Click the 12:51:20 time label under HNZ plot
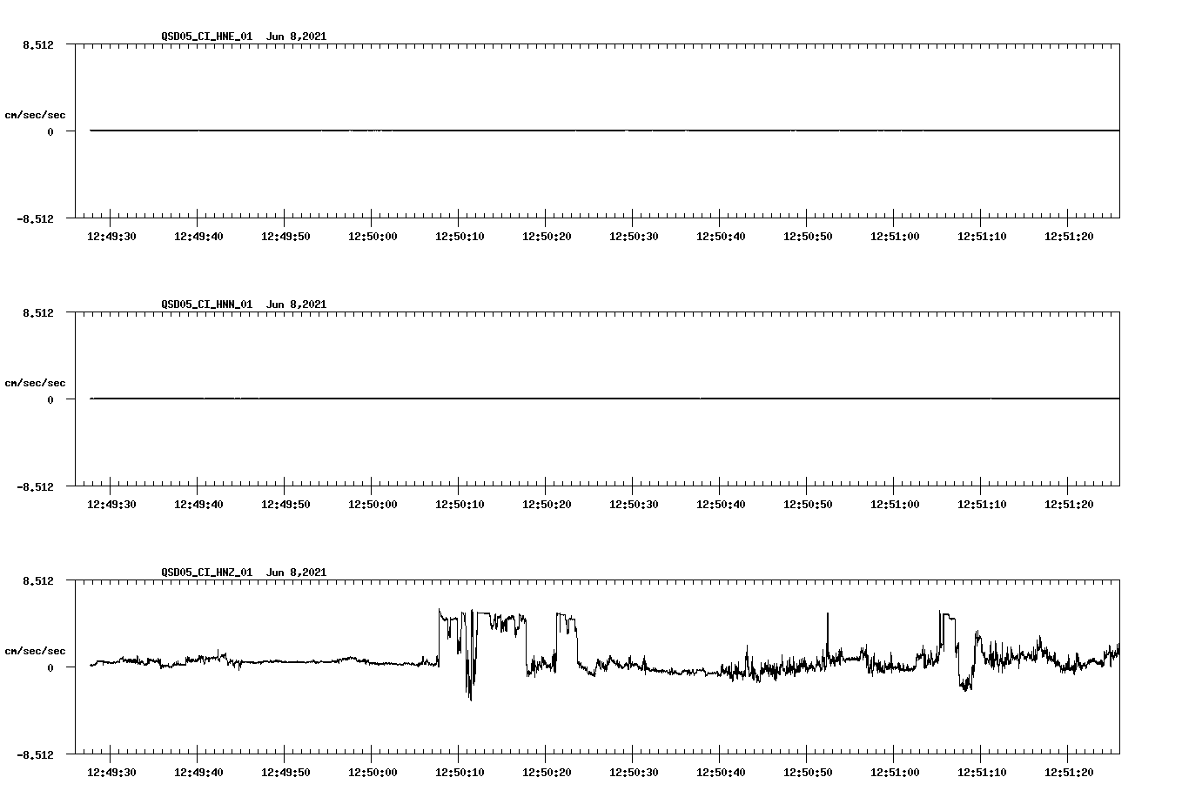Image resolution: width=1182 pixels, height=804 pixels. coord(1069,772)
